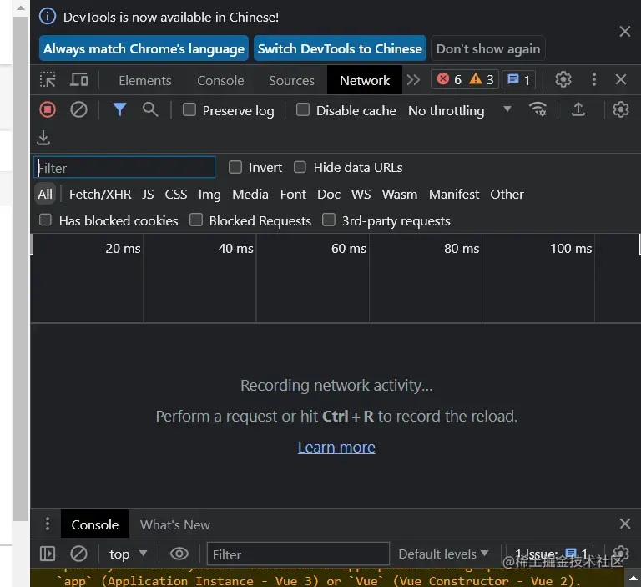The height and width of the screenshot is (587, 641).
Task: Click Always match Chrome's language
Action: point(144,48)
